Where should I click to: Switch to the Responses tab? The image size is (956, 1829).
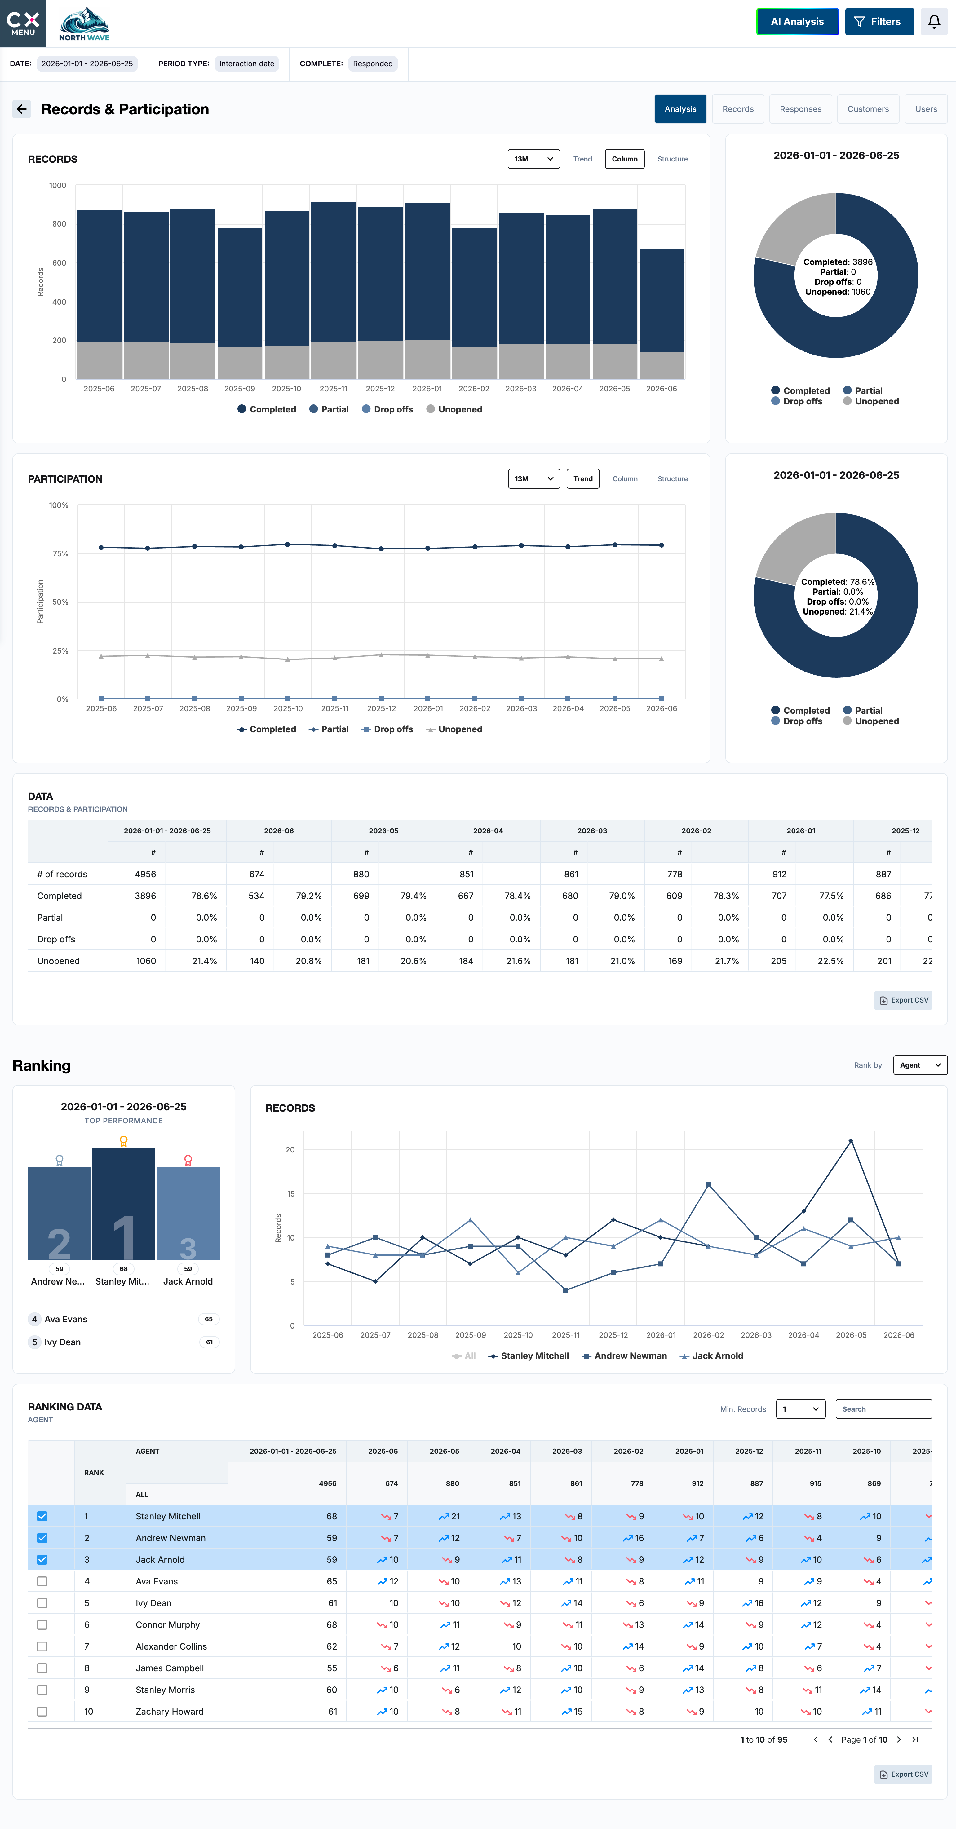[800, 109]
